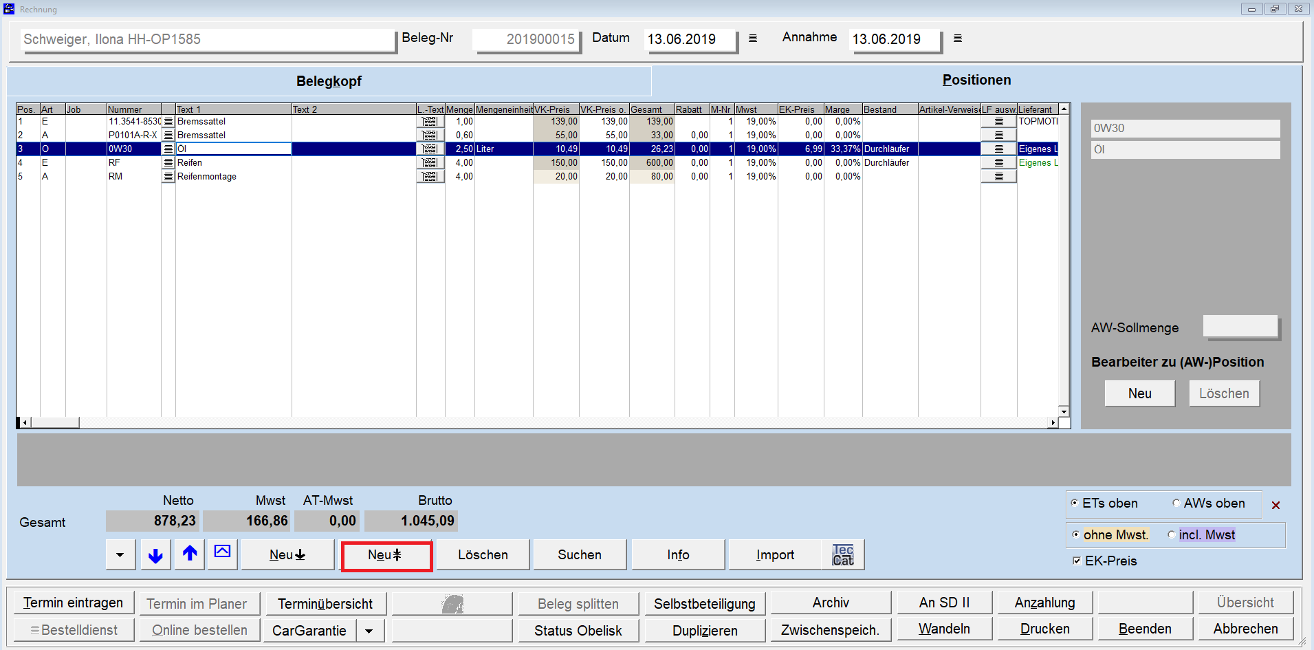The height and width of the screenshot is (650, 1314).
Task: Click the Datum date field
Action: point(690,40)
